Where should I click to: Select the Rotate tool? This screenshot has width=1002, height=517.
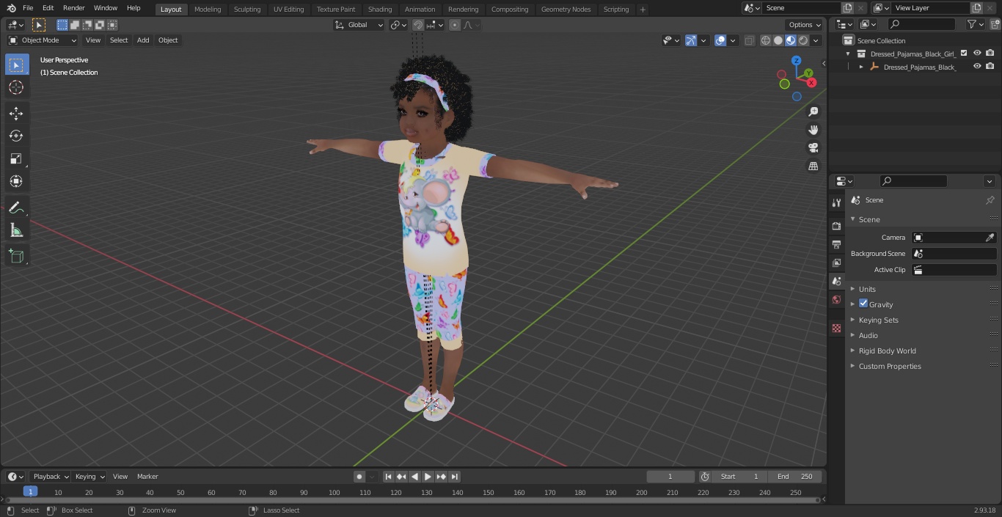click(16, 136)
